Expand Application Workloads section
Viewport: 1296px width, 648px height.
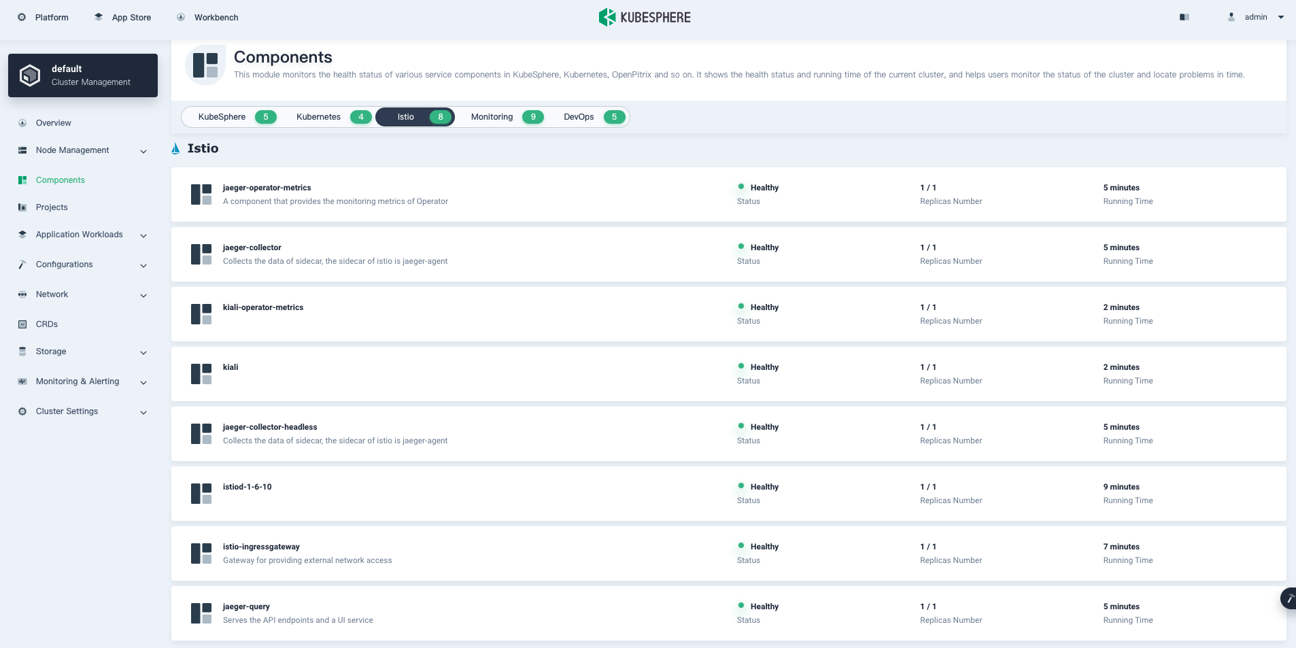[143, 235]
